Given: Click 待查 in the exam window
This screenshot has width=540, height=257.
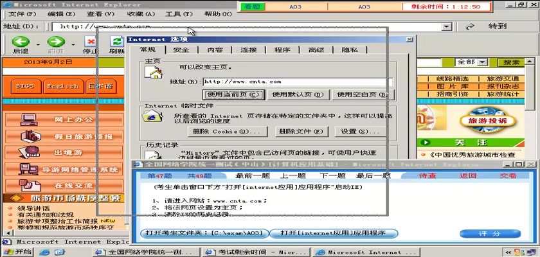Looking at the screenshot, I should [428, 176].
